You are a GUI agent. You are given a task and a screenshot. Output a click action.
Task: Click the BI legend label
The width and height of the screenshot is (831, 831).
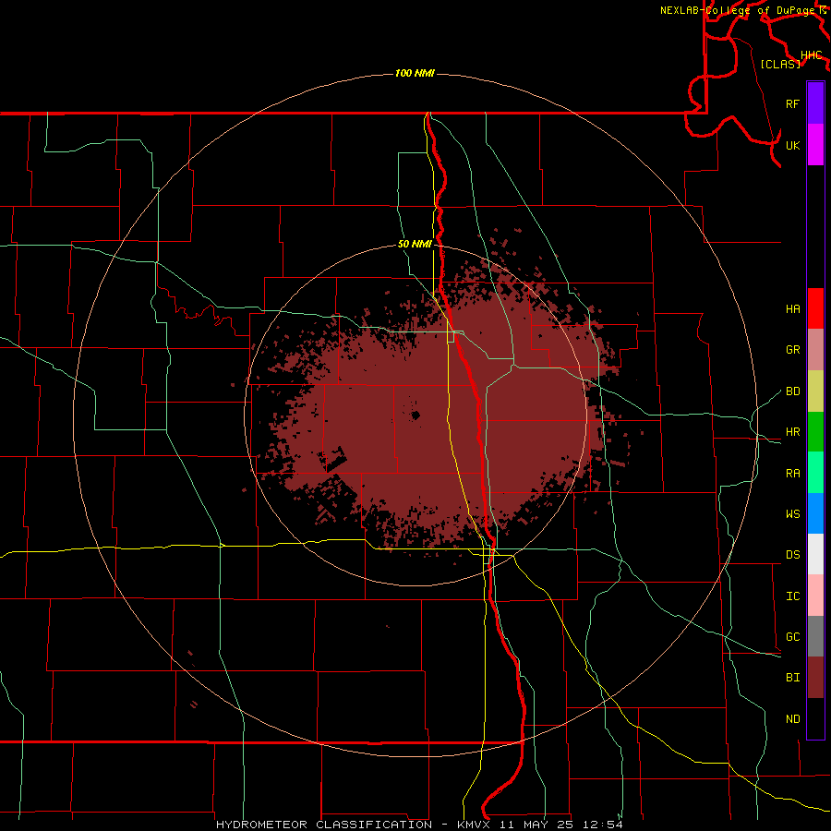point(792,678)
